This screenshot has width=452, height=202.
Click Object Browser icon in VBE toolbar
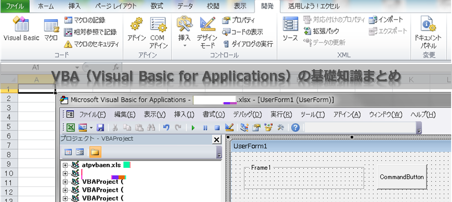[268, 127]
